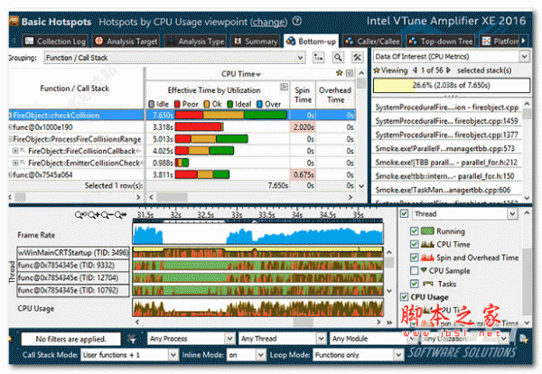Click the CPU Time legend graph icon

tap(427, 245)
